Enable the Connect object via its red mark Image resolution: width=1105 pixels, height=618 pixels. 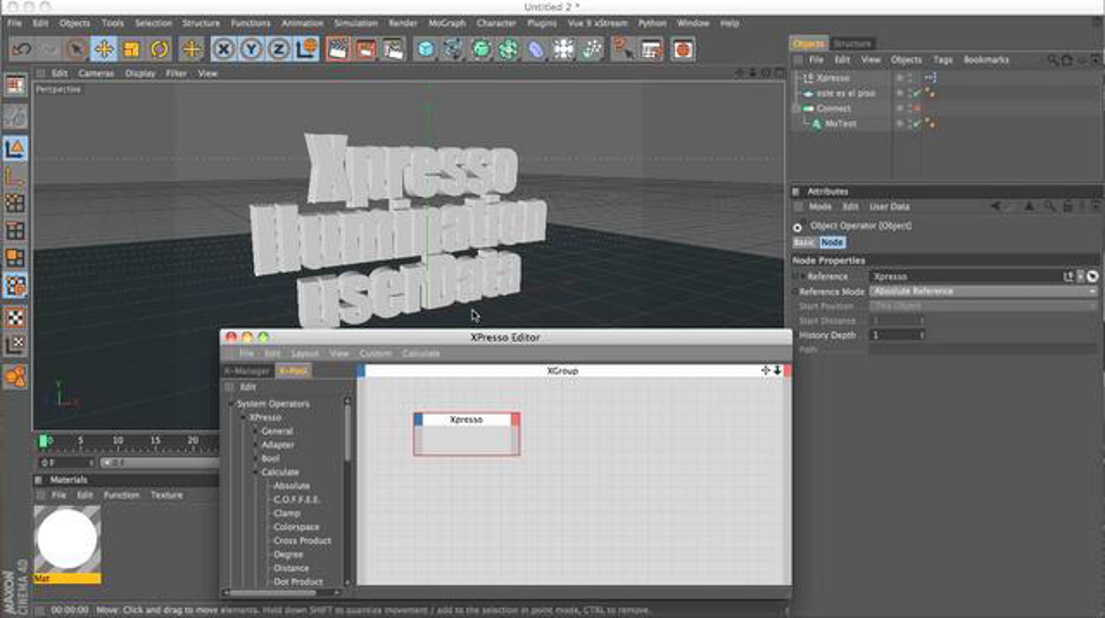[917, 108]
